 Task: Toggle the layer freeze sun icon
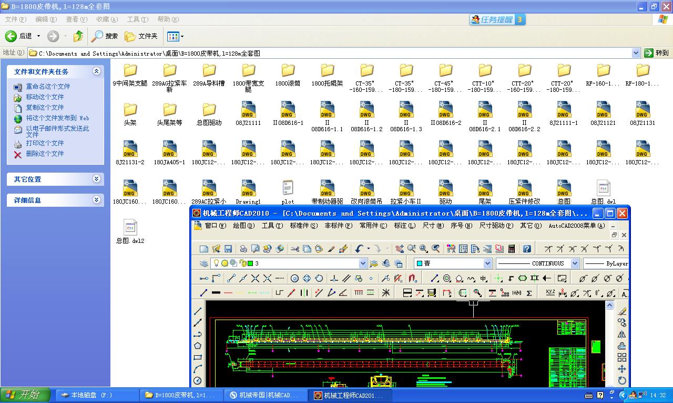pos(225,263)
